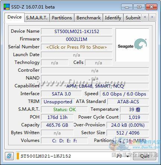
Task: Click the TRIM value Unsupported
Action: (x=58, y=102)
